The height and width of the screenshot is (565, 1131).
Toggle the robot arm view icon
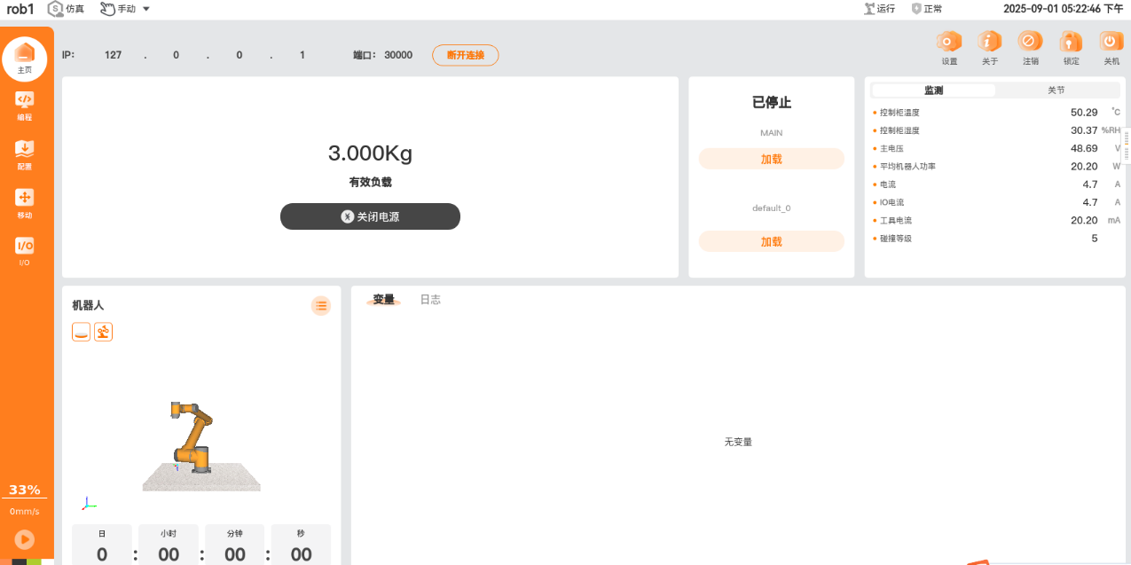[104, 332]
